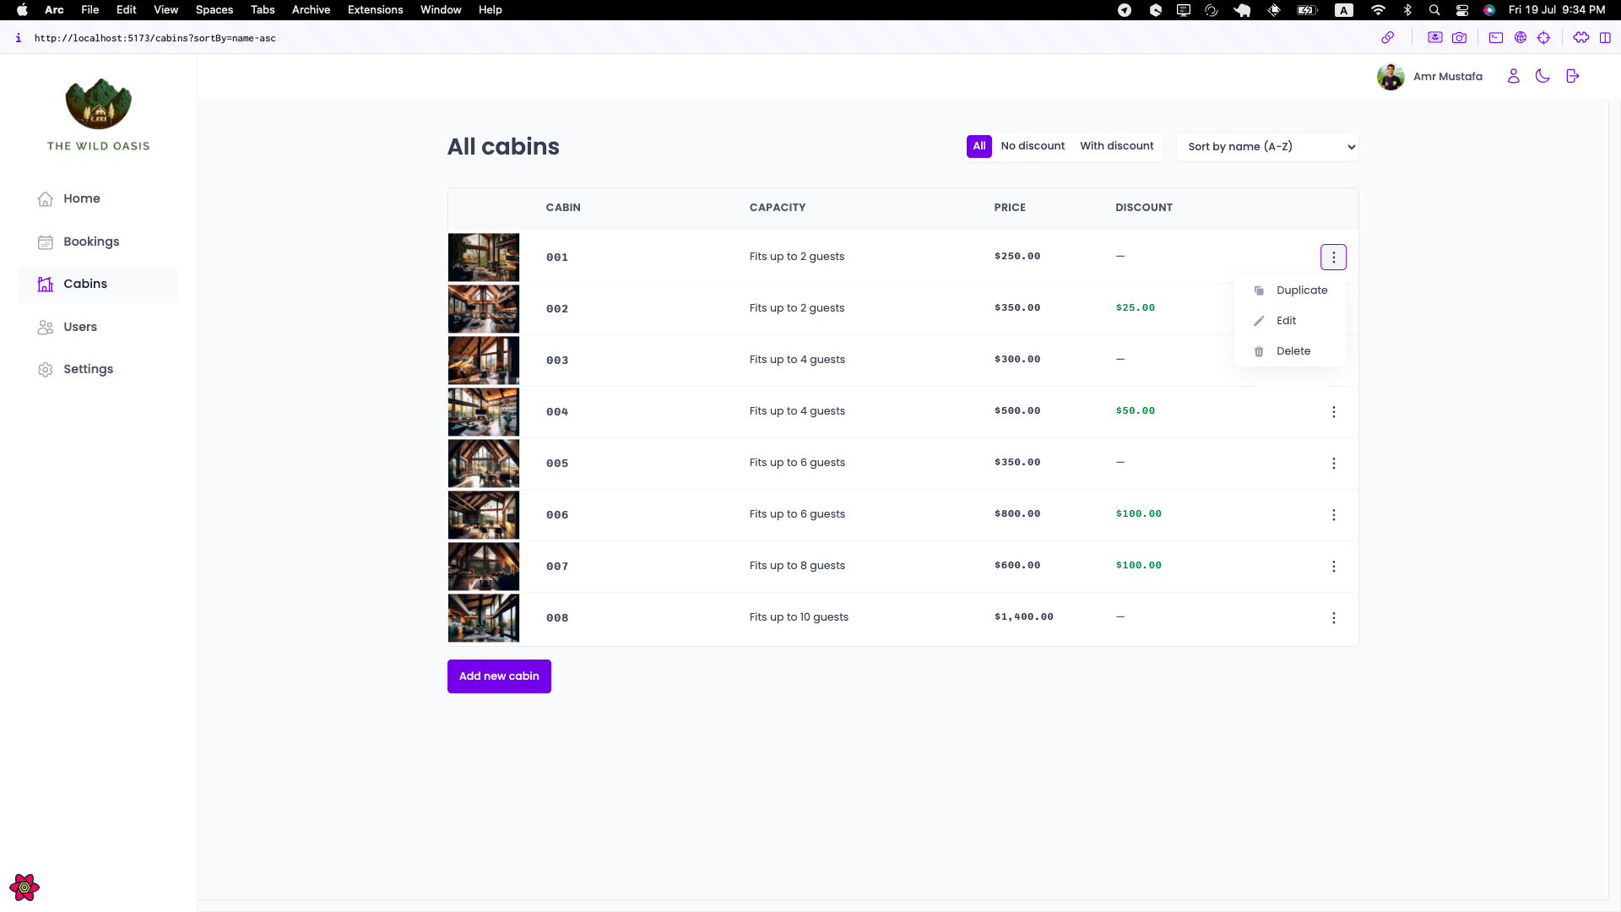
Task: Open Arc's Spaces menu in menu bar
Action: [x=214, y=10]
